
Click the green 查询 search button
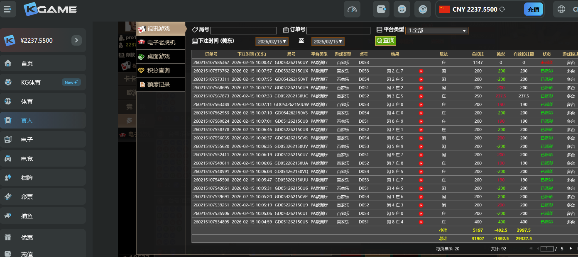click(385, 41)
